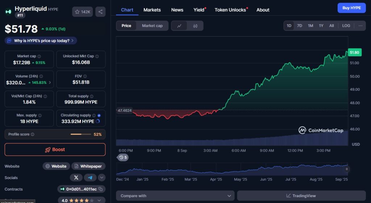Open the News tab
This screenshot has width=371, height=203.
coord(177,10)
